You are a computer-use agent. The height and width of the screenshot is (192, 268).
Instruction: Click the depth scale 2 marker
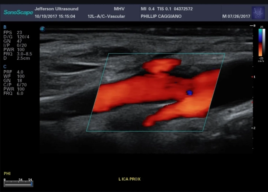point(253,128)
